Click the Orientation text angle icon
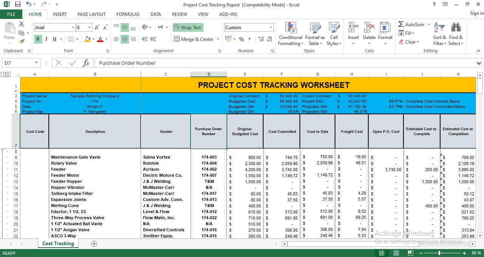Viewport: 484px width, 257px height. click(x=145, y=28)
